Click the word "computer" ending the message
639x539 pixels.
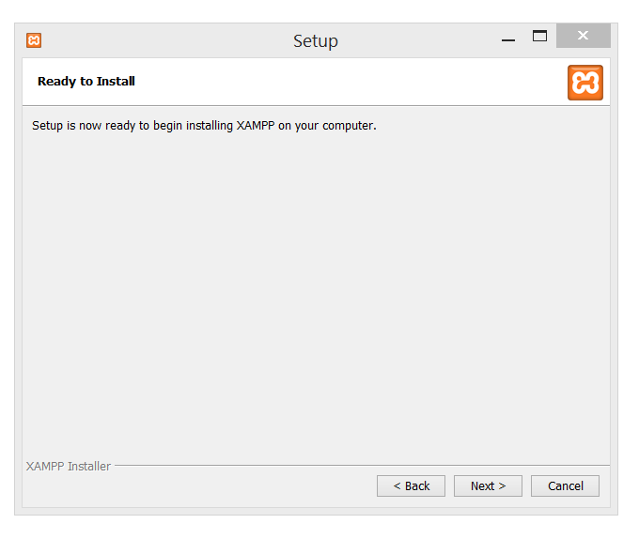tap(349, 126)
